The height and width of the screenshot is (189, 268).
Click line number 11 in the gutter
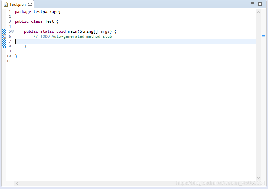pyautogui.click(x=9, y=61)
